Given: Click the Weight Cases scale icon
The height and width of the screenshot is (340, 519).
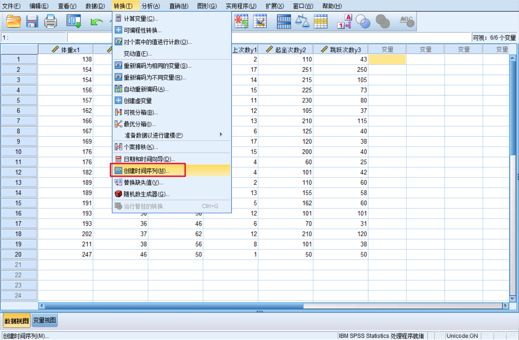Looking at the screenshot, I should click(x=302, y=22).
